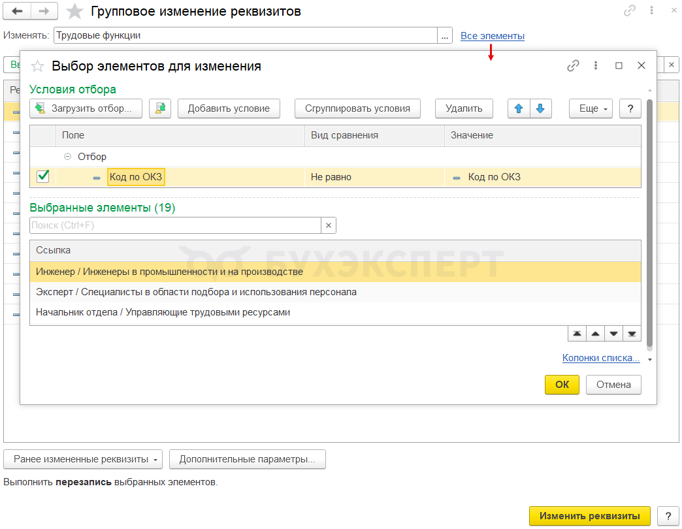Uncheck the 'Код по ОКЗ' condition checkbox
Viewport: 682px width, 529px height.
pyautogui.click(x=43, y=176)
